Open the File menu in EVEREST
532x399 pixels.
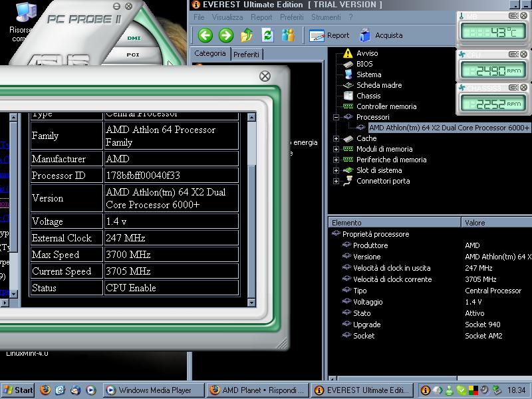[x=199, y=17]
